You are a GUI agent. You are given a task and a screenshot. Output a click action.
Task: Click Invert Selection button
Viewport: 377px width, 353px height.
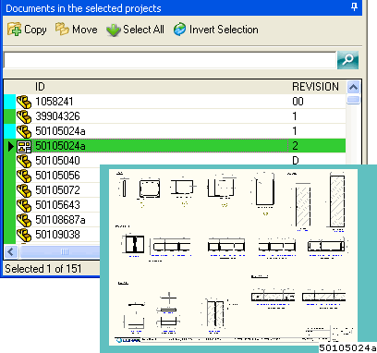[x=215, y=30]
